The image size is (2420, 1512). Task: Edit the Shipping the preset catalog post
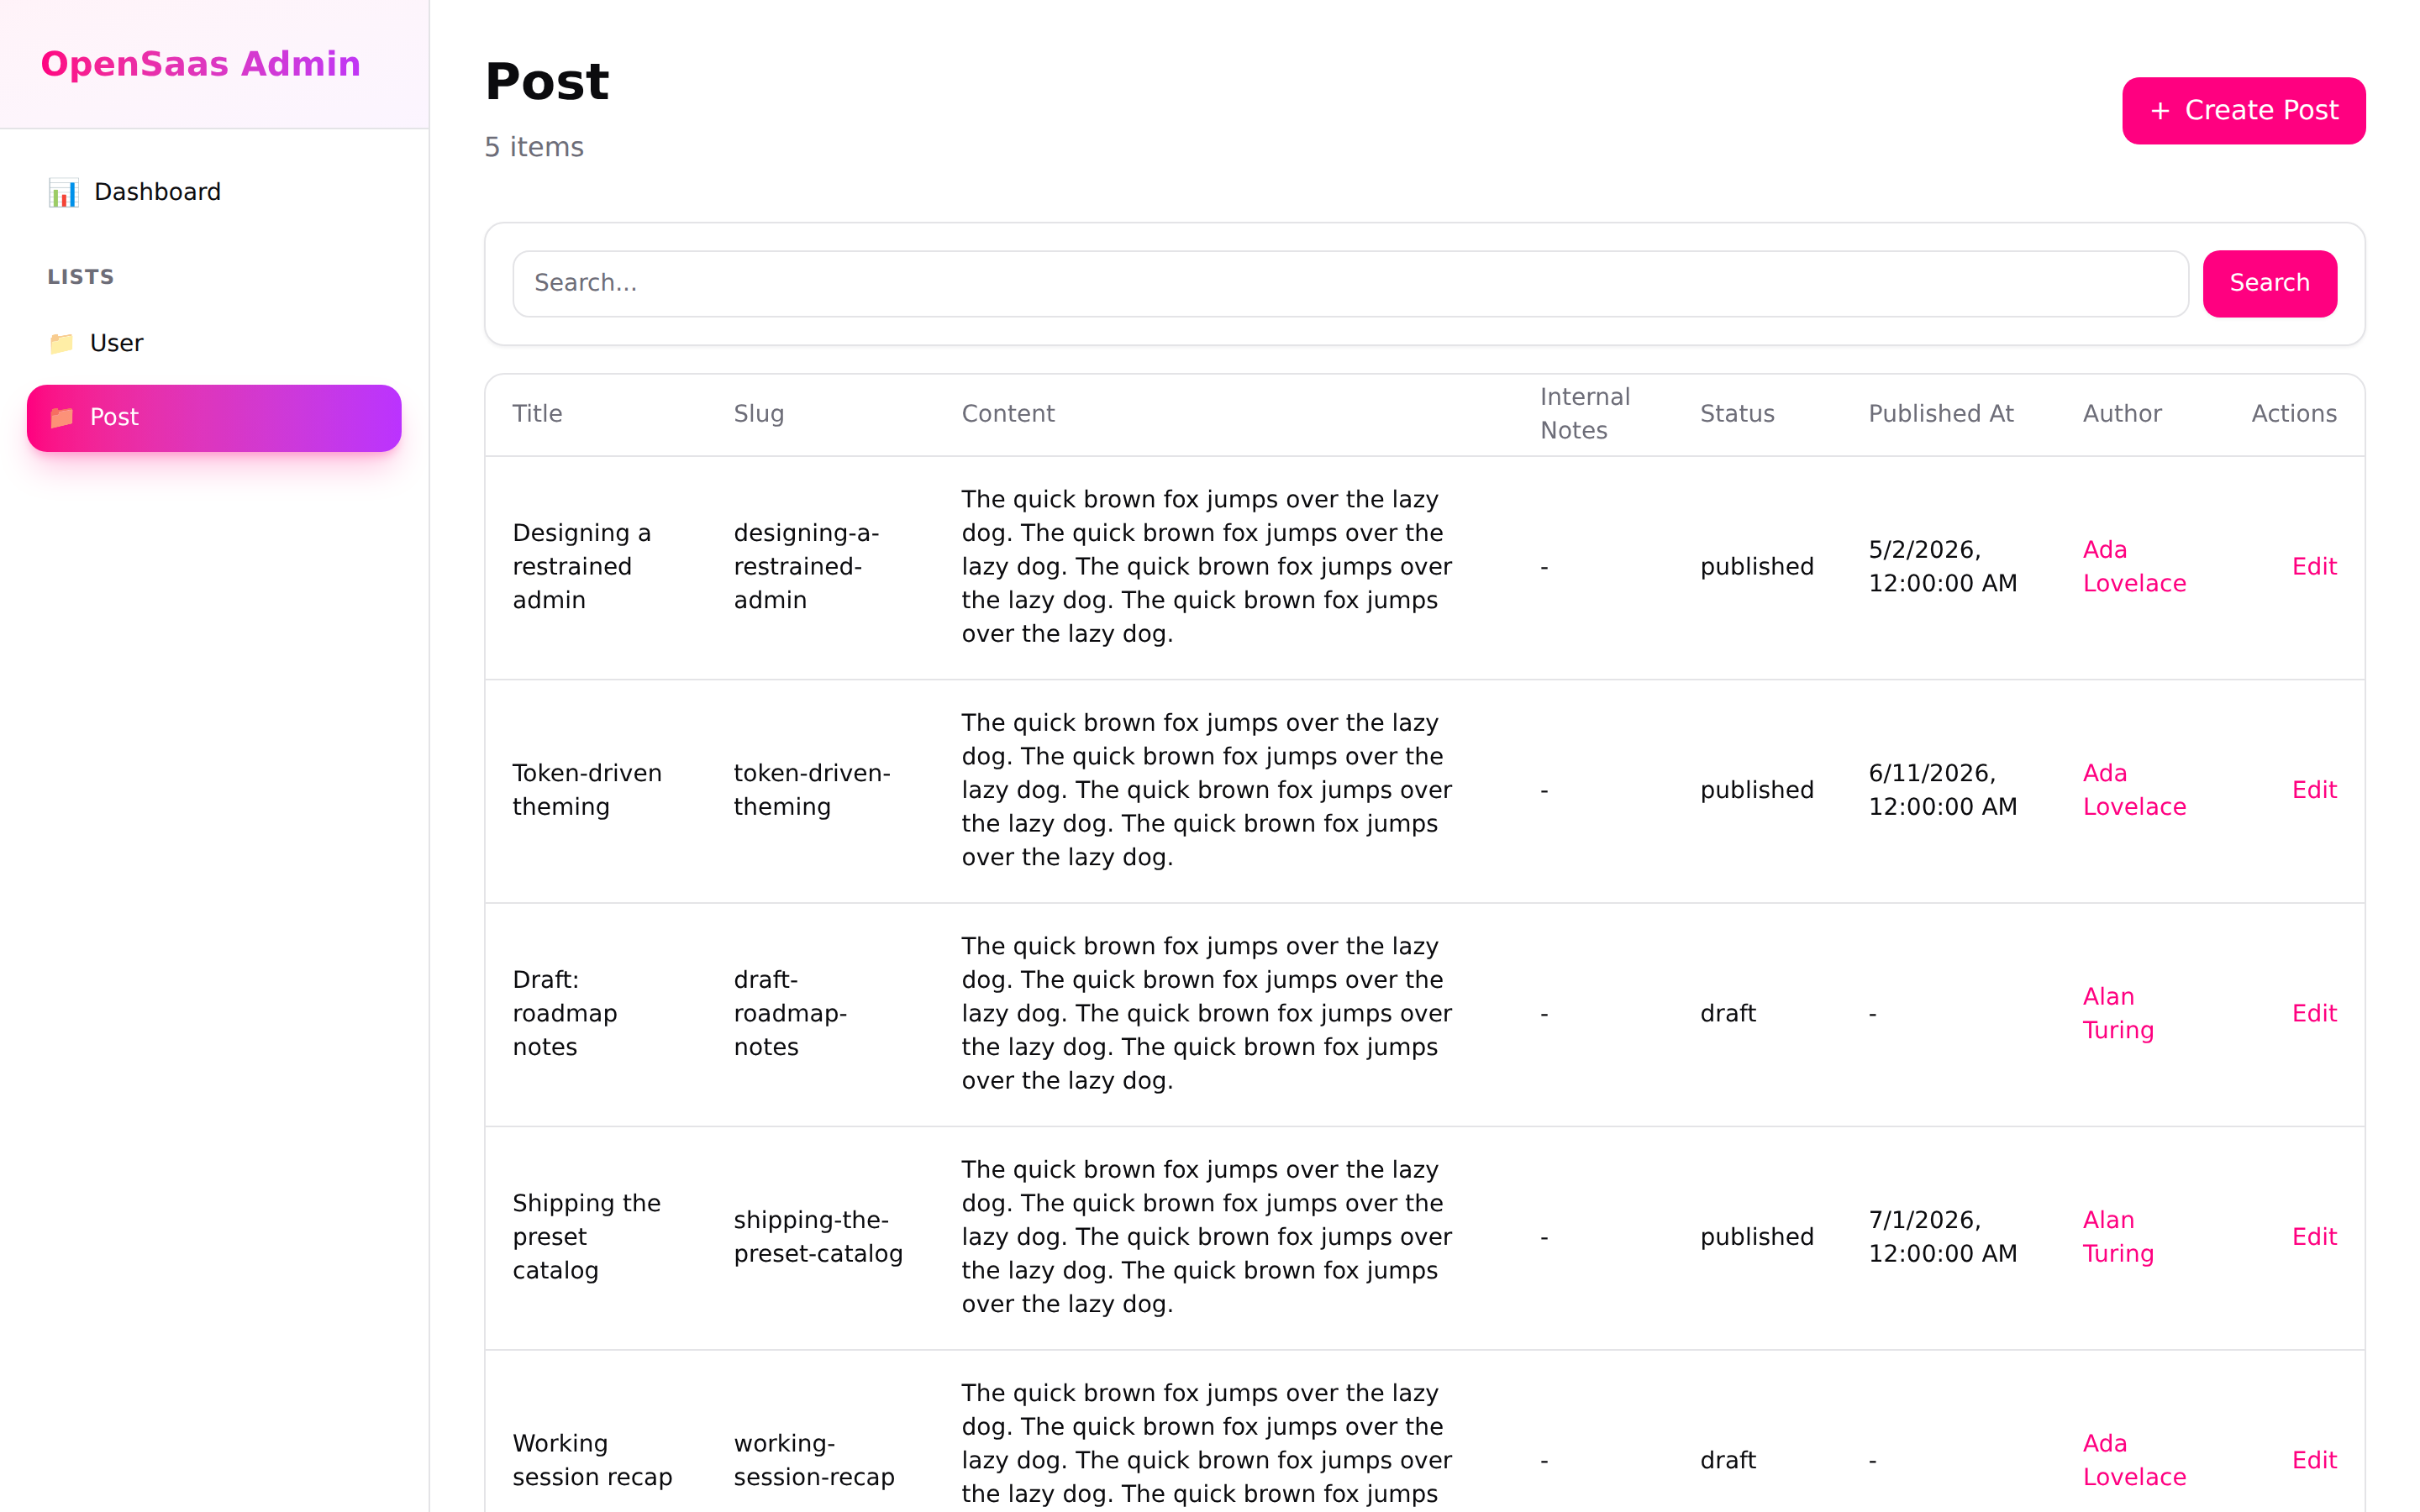tap(2314, 1237)
